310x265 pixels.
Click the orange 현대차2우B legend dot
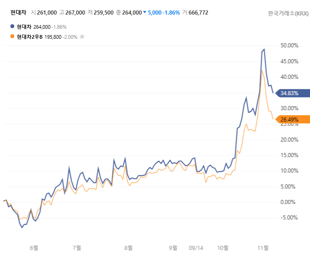[x=12, y=36]
